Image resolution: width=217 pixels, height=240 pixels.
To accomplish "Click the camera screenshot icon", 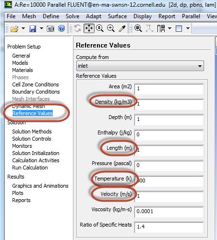I will pyautogui.click(x=50, y=29).
